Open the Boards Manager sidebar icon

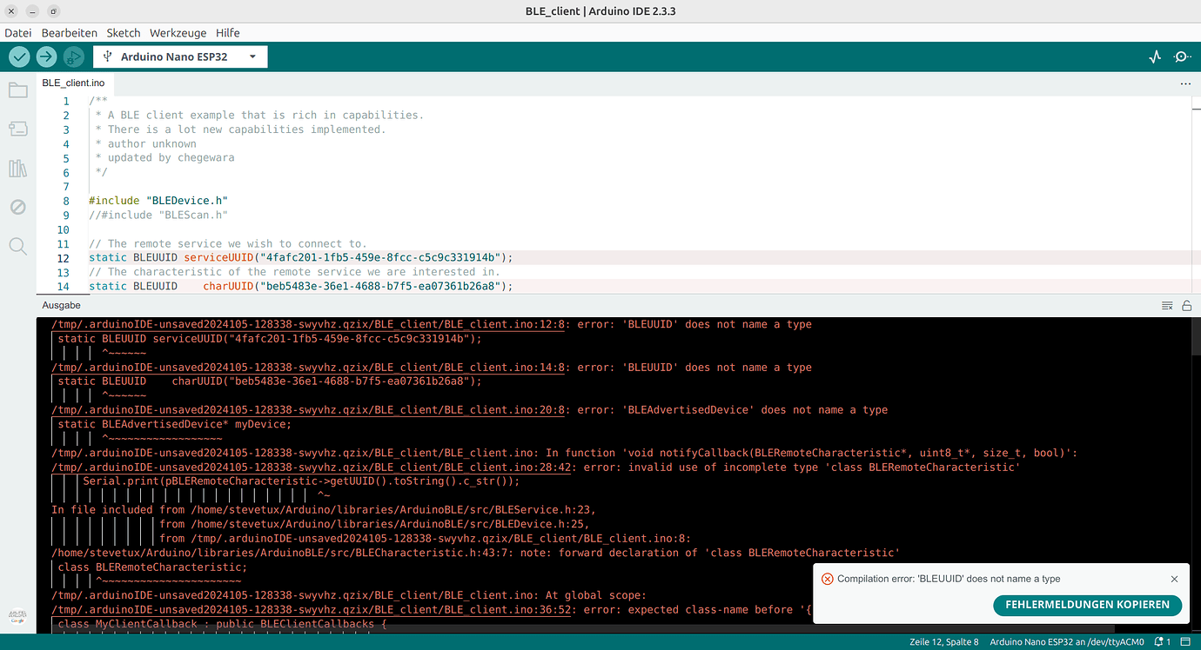click(17, 129)
